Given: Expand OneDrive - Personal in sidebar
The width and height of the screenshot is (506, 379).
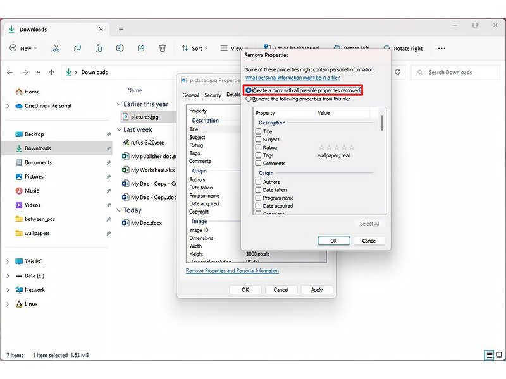Looking at the screenshot, I should tap(8, 106).
